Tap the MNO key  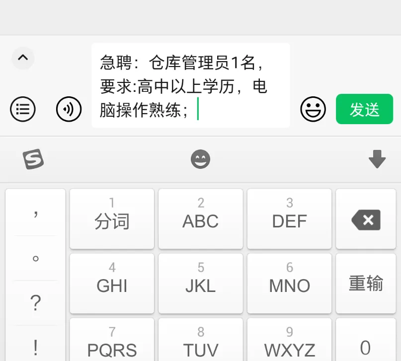pos(289,284)
